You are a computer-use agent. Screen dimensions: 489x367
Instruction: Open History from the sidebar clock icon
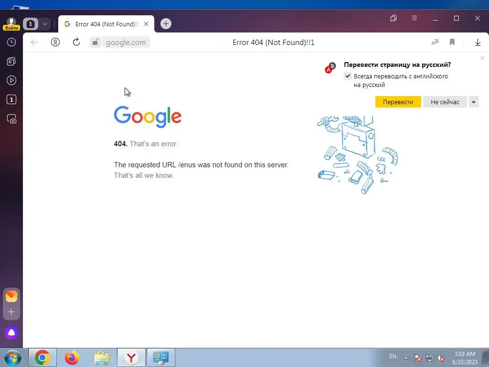click(x=11, y=42)
